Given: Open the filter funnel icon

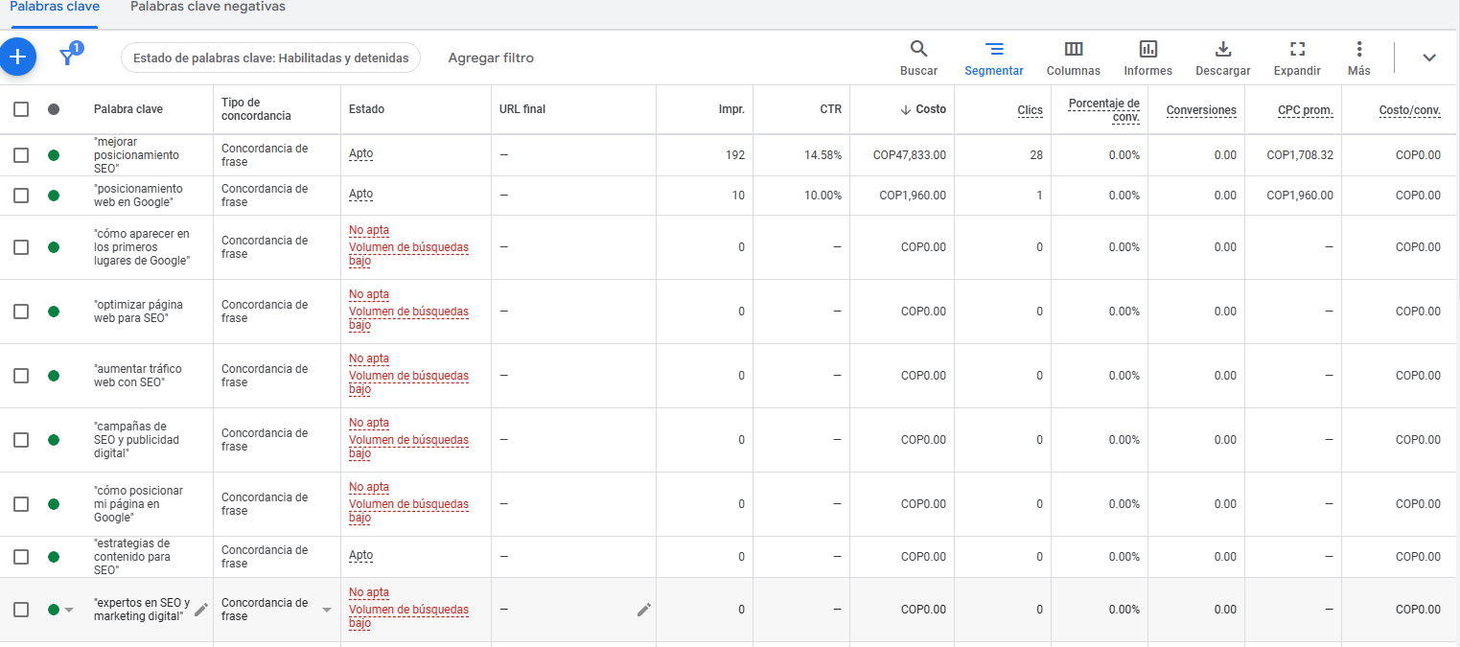Looking at the screenshot, I should pos(68,57).
